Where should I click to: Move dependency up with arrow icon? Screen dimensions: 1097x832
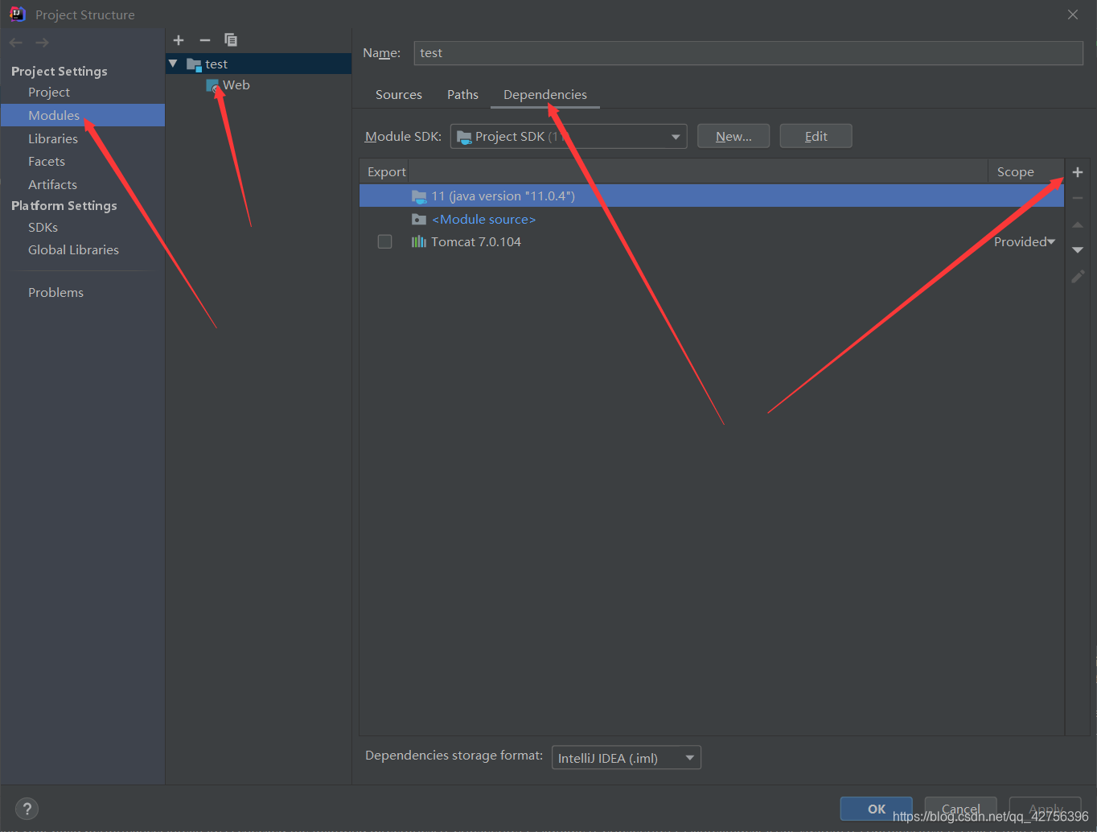[1078, 224]
